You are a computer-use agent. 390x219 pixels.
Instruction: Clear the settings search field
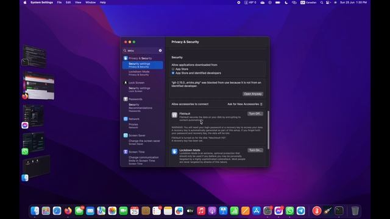pos(160,50)
